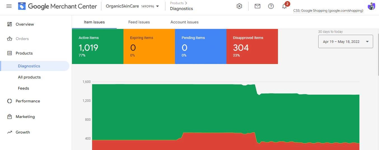The width and height of the screenshot is (379, 150).
Task: Open the mail envelope icon
Action: tap(258, 6)
